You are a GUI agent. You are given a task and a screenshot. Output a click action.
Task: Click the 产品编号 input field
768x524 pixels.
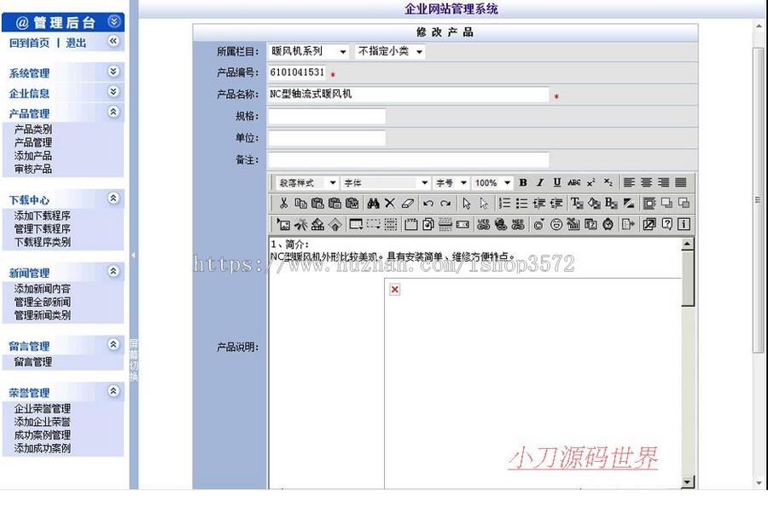click(297, 72)
